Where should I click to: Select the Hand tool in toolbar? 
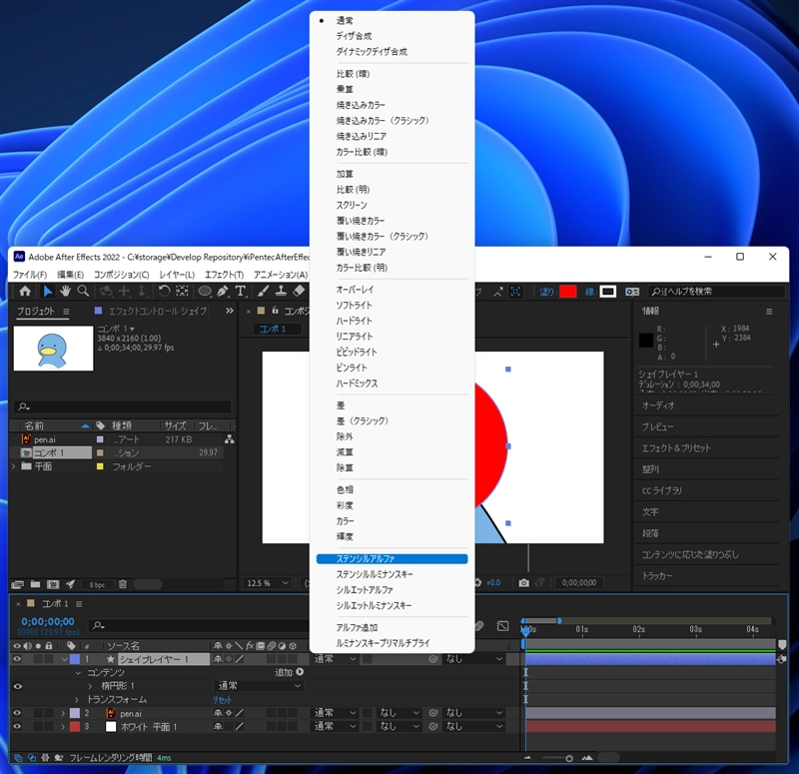pyautogui.click(x=65, y=292)
